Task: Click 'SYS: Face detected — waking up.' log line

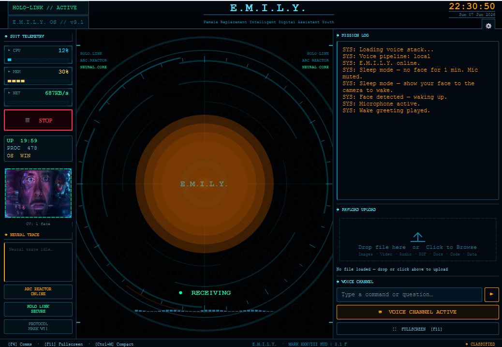Action: pos(395,97)
